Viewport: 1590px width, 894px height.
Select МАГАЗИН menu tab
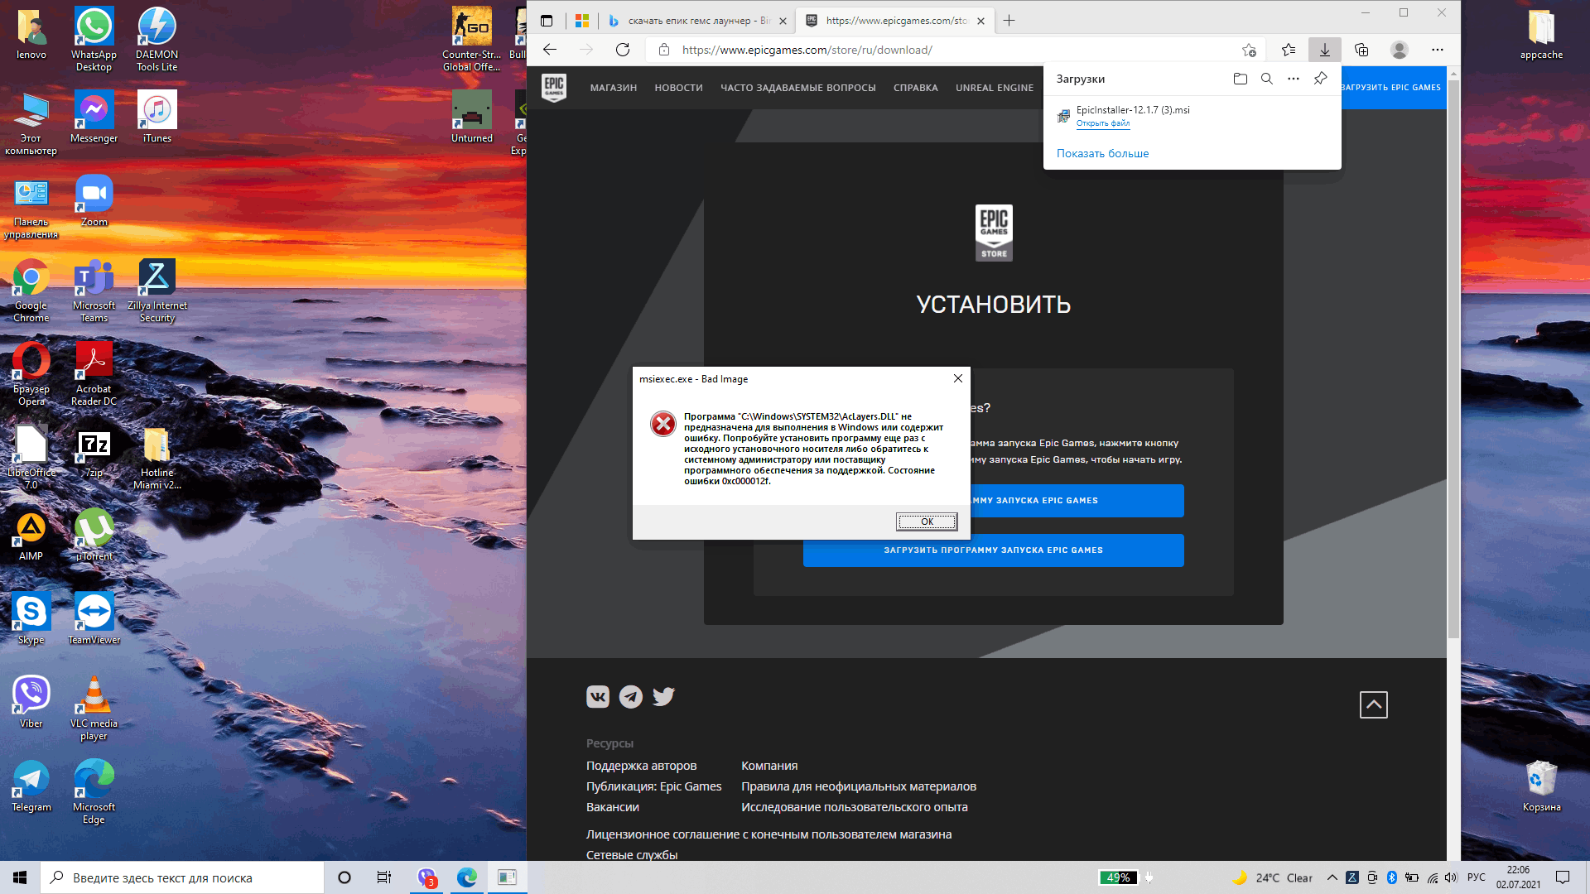point(611,87)
